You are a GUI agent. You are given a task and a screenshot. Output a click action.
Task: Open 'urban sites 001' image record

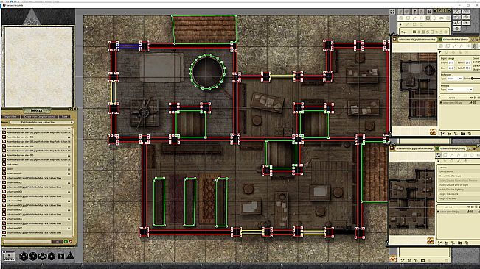click(x=37, y=173)
